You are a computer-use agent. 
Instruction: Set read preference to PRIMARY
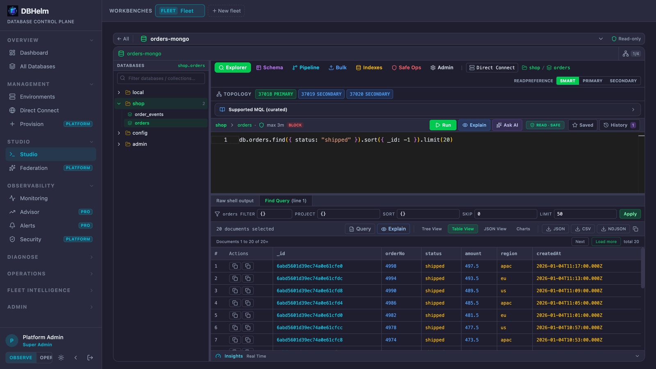(592, 81)
